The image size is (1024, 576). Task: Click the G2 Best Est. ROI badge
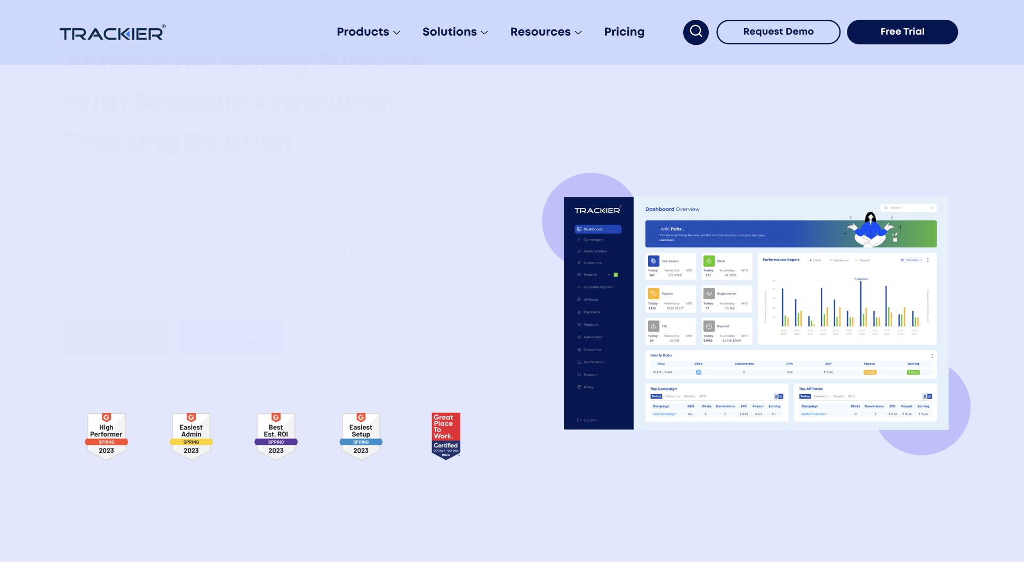point(276,436)
